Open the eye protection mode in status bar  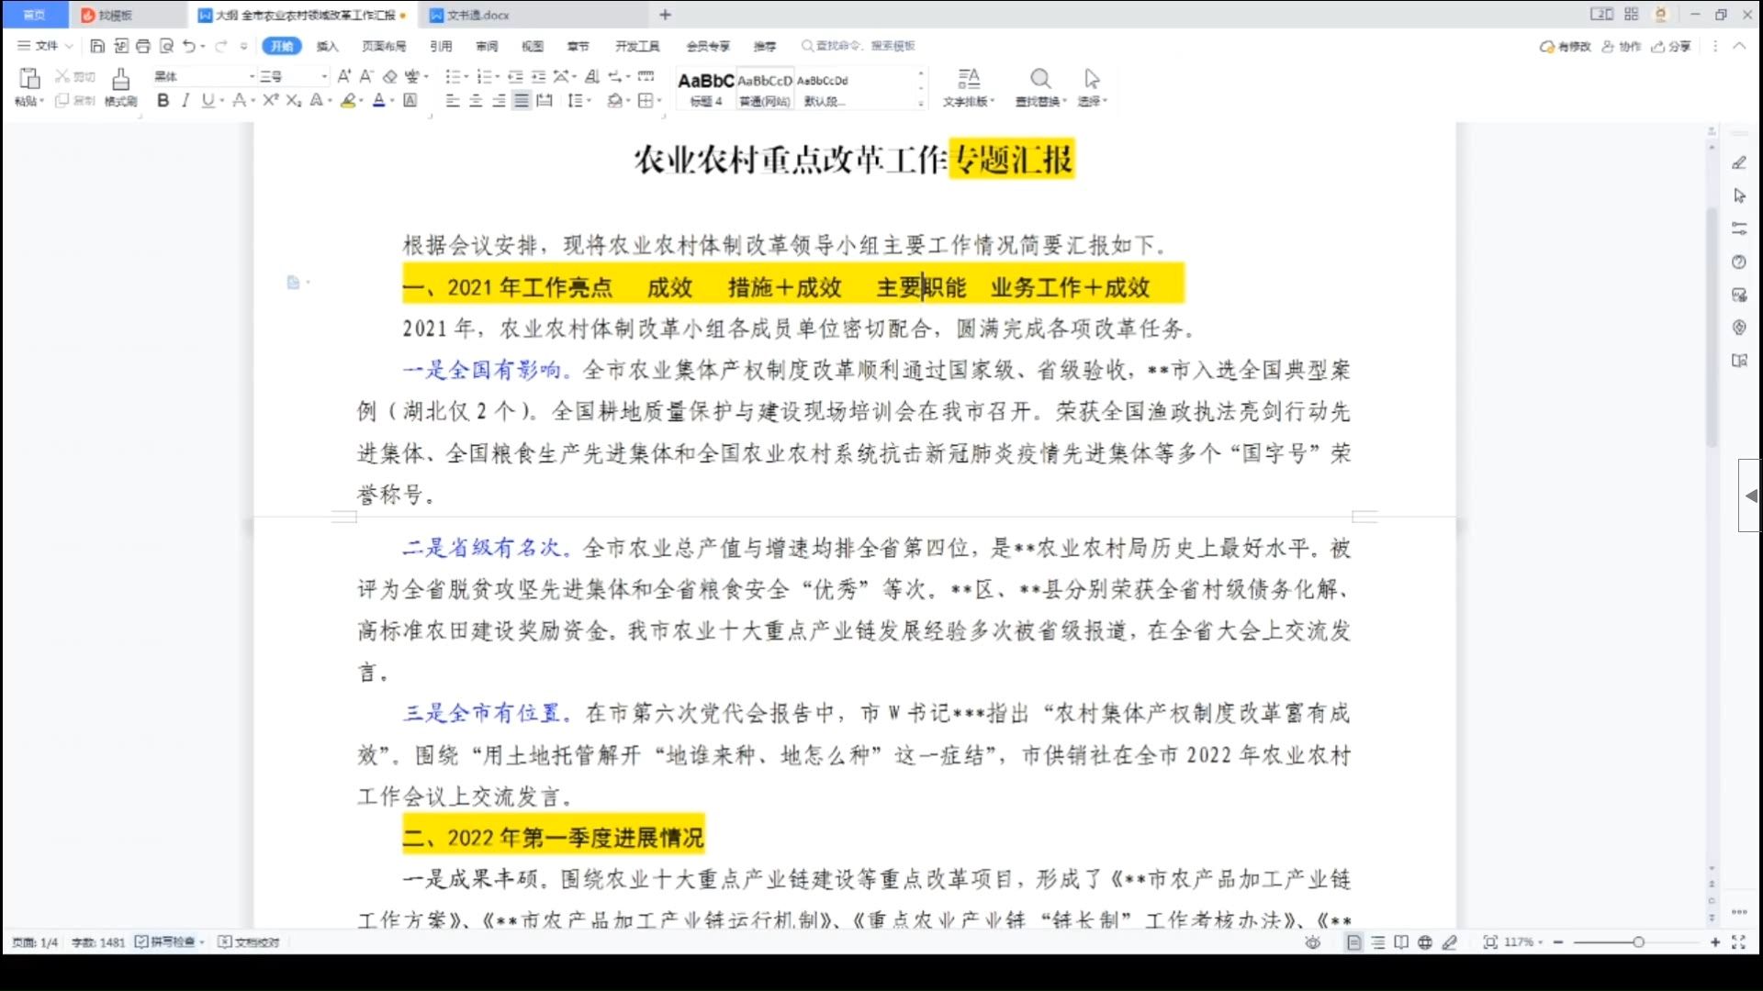1312,942
